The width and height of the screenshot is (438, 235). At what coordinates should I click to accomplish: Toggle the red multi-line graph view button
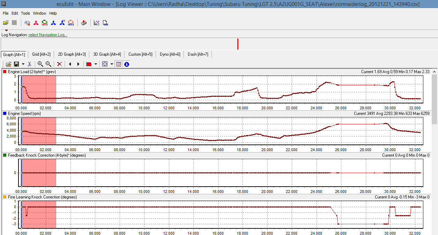click(x=119, y=64)
